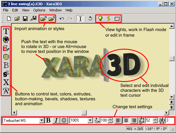Open the Window menu

pyautogui.click(x=55, y=10)
